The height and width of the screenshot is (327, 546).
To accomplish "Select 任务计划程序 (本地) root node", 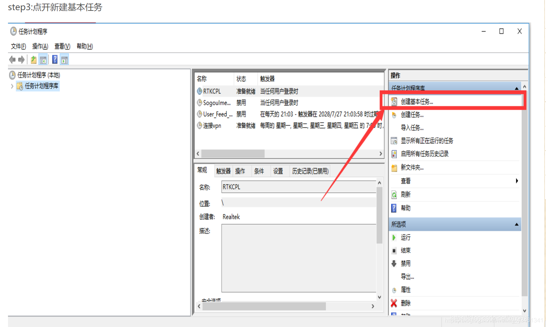I will [x=35, y=75].
